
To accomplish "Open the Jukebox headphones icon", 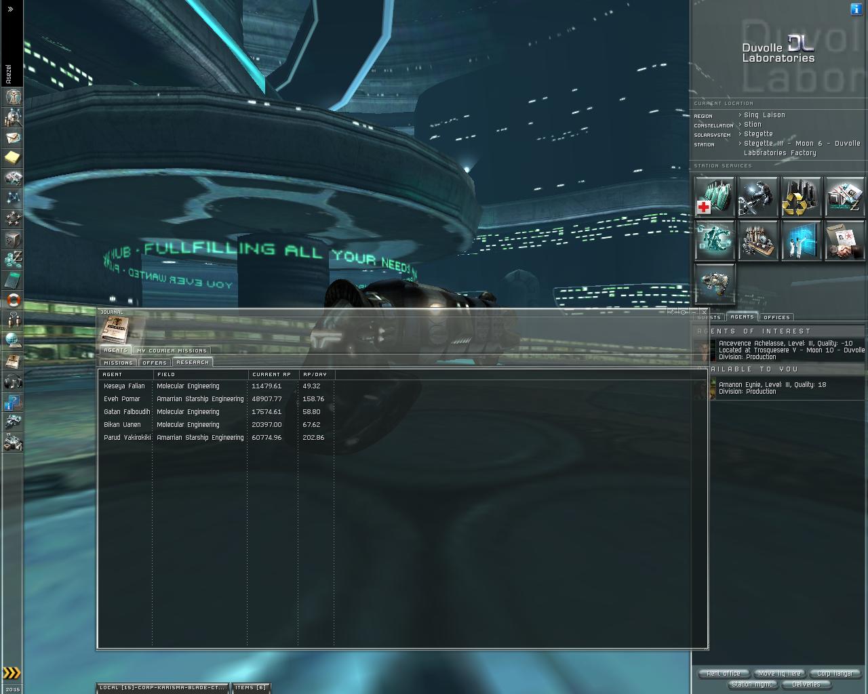I will (x=14, y=382).
